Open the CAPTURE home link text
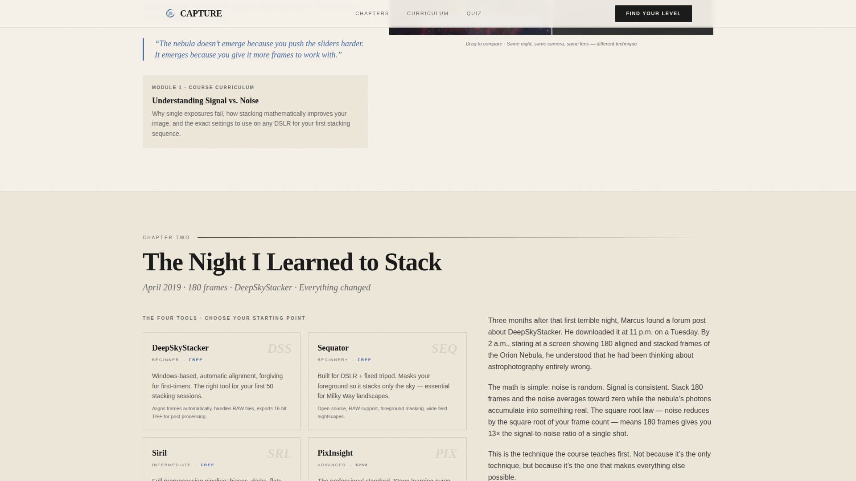The height and width of the screenshot is (481, 856). pos(201,13)
